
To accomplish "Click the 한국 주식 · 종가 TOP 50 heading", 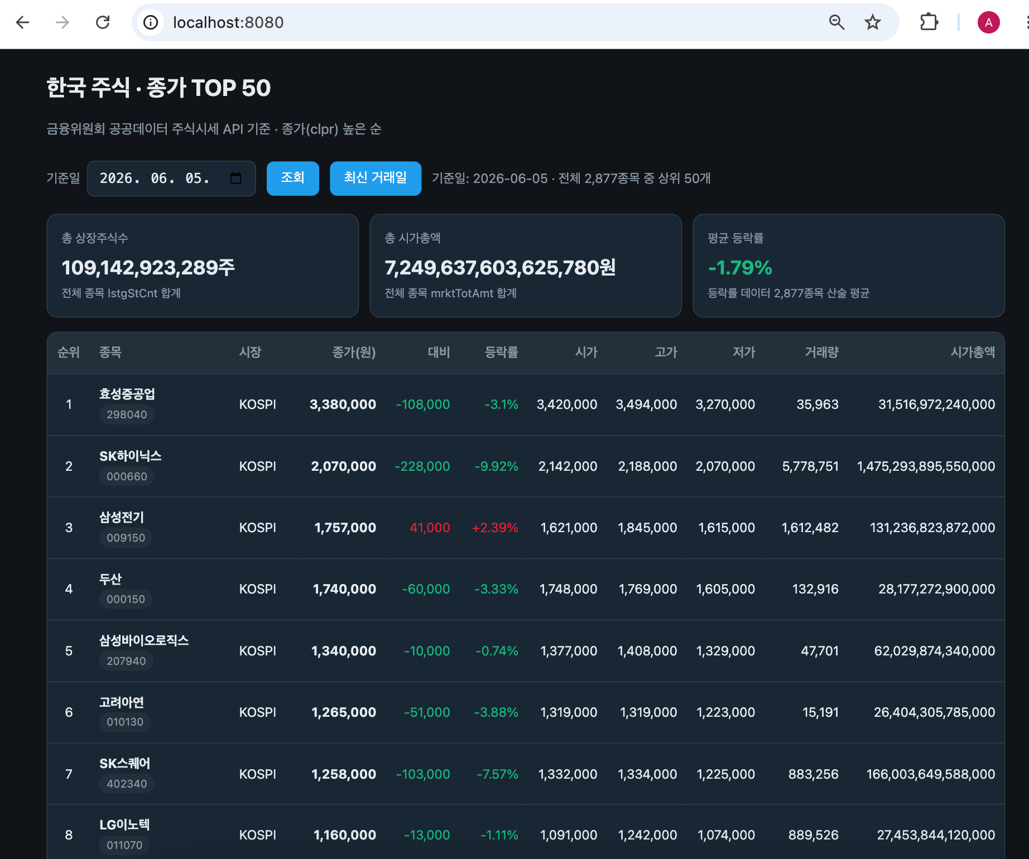I will tap(158, 88).
